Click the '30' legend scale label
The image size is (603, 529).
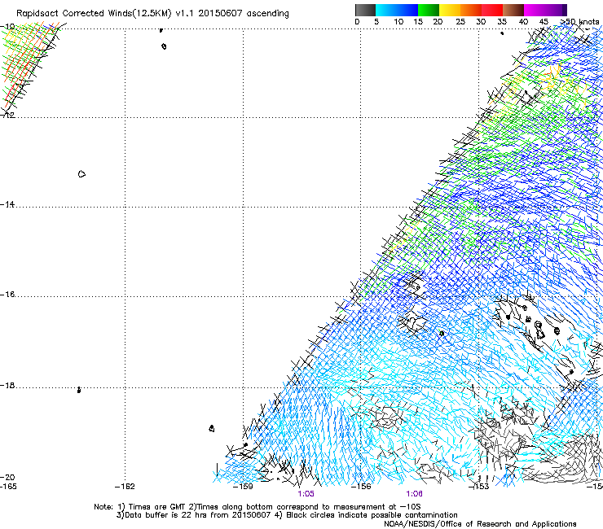481,22
